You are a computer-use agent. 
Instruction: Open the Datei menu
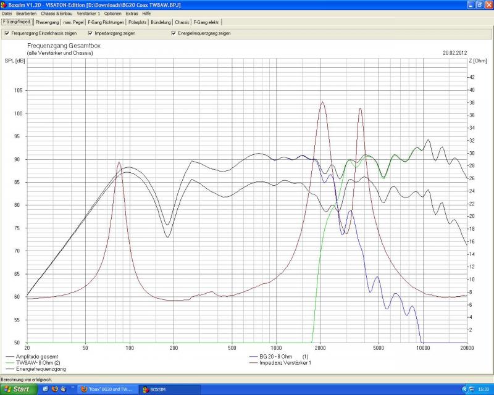(x=7, y=13)
